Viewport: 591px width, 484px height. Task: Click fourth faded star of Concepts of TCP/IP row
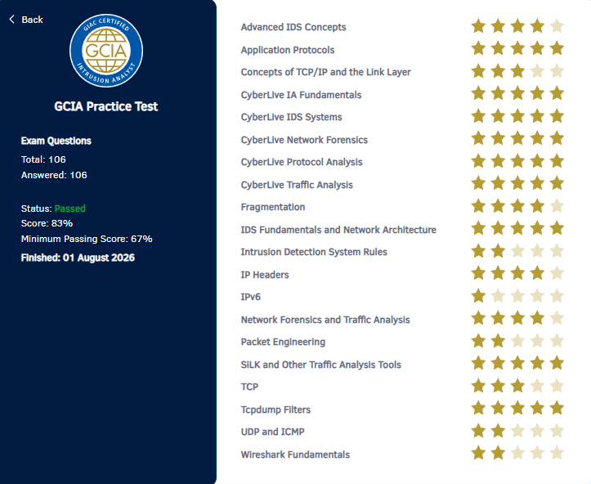pyautogui.click(x=538, y=71)
